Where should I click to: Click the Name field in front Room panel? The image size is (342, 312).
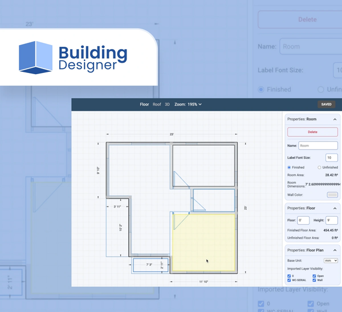(318, 145)
